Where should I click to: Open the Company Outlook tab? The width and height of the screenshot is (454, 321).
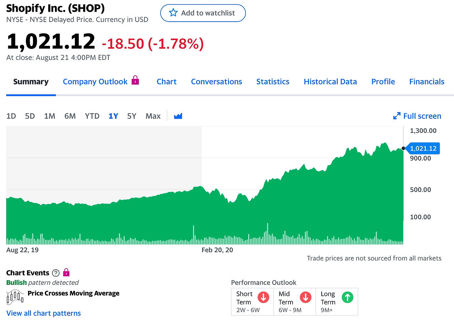click(x=95, y=81)
